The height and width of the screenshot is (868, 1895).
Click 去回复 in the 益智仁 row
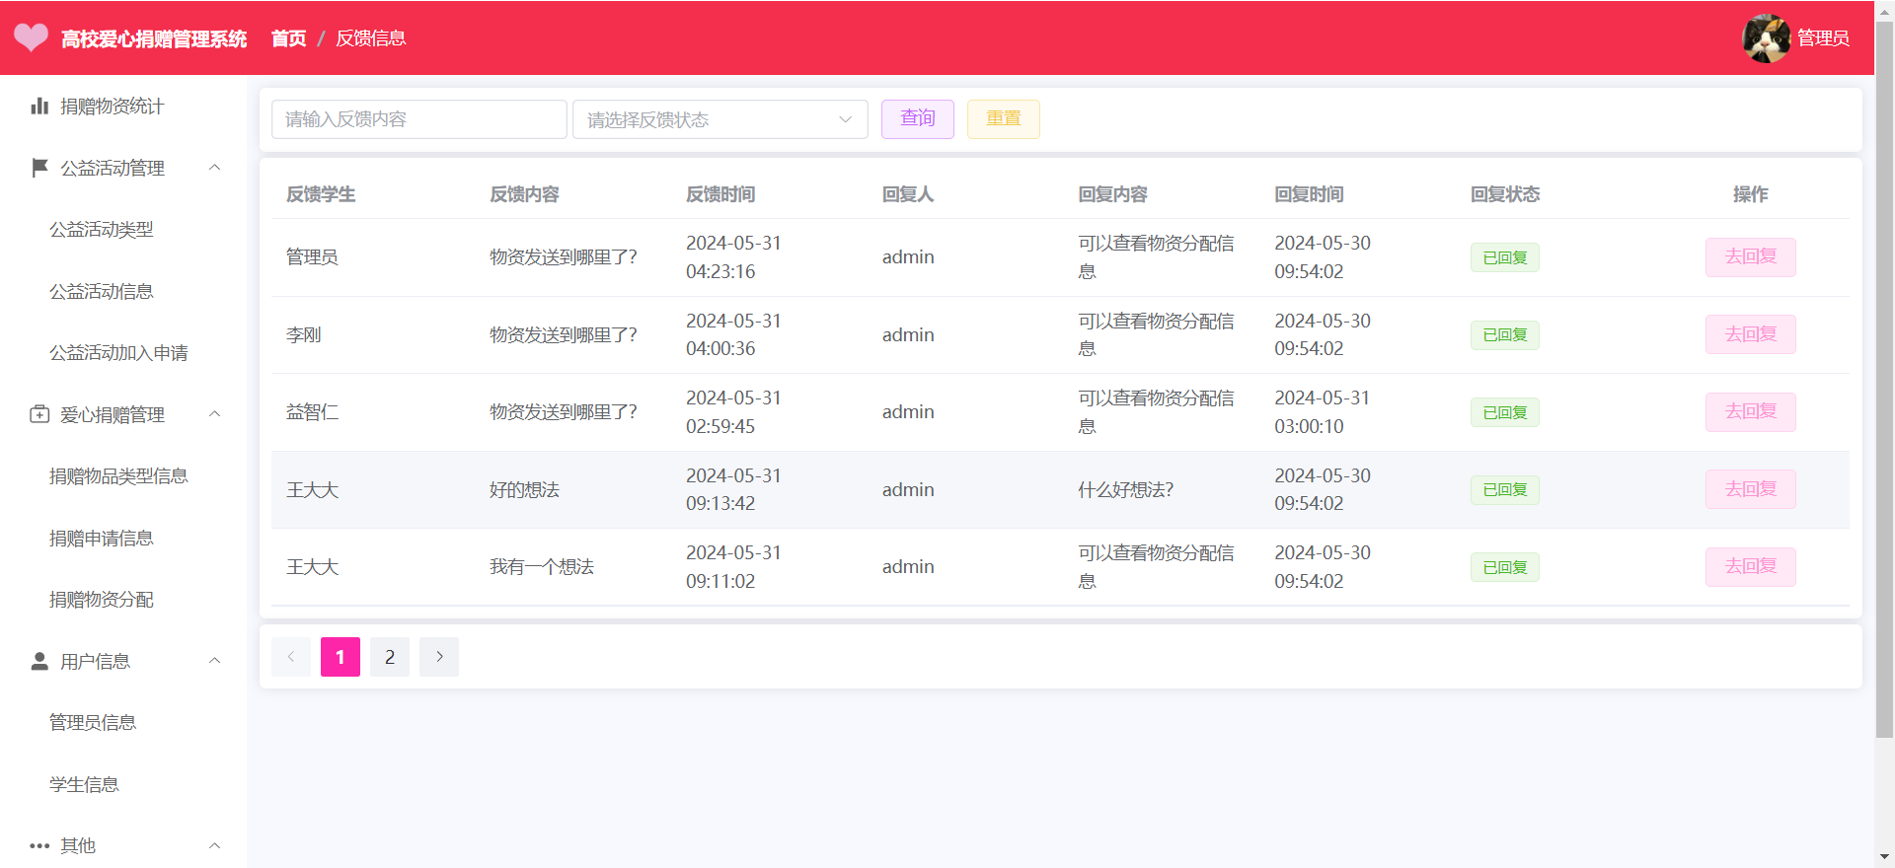tap(1751, 412)
